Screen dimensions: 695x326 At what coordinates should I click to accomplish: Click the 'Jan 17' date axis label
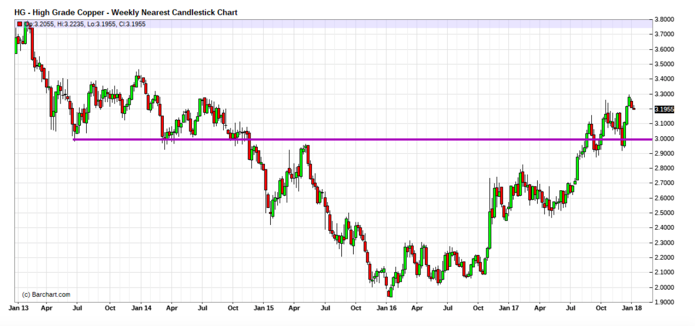[x=509, y=308]
